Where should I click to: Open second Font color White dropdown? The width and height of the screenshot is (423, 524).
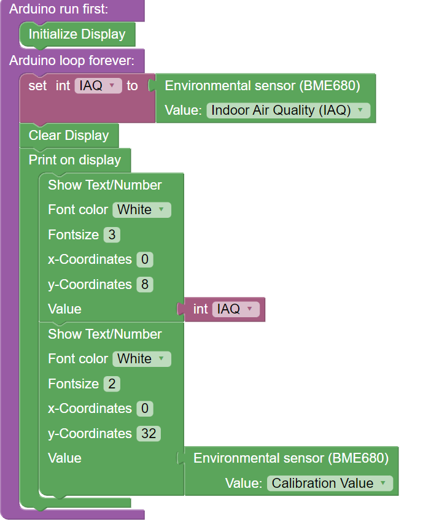(142, 359)
